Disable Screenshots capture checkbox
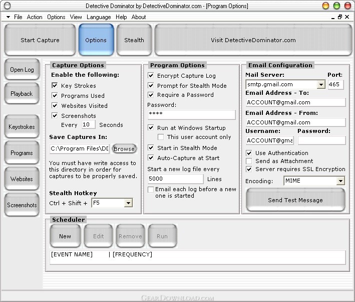The height and width of the screenshot is (302, 355). pos(55,115)
